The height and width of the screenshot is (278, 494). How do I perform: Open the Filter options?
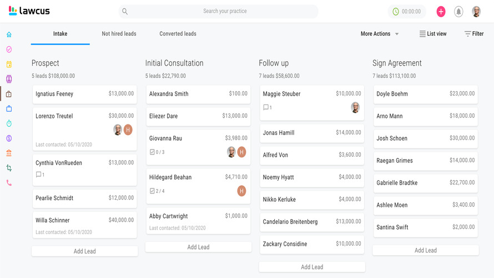pos(473,34)
